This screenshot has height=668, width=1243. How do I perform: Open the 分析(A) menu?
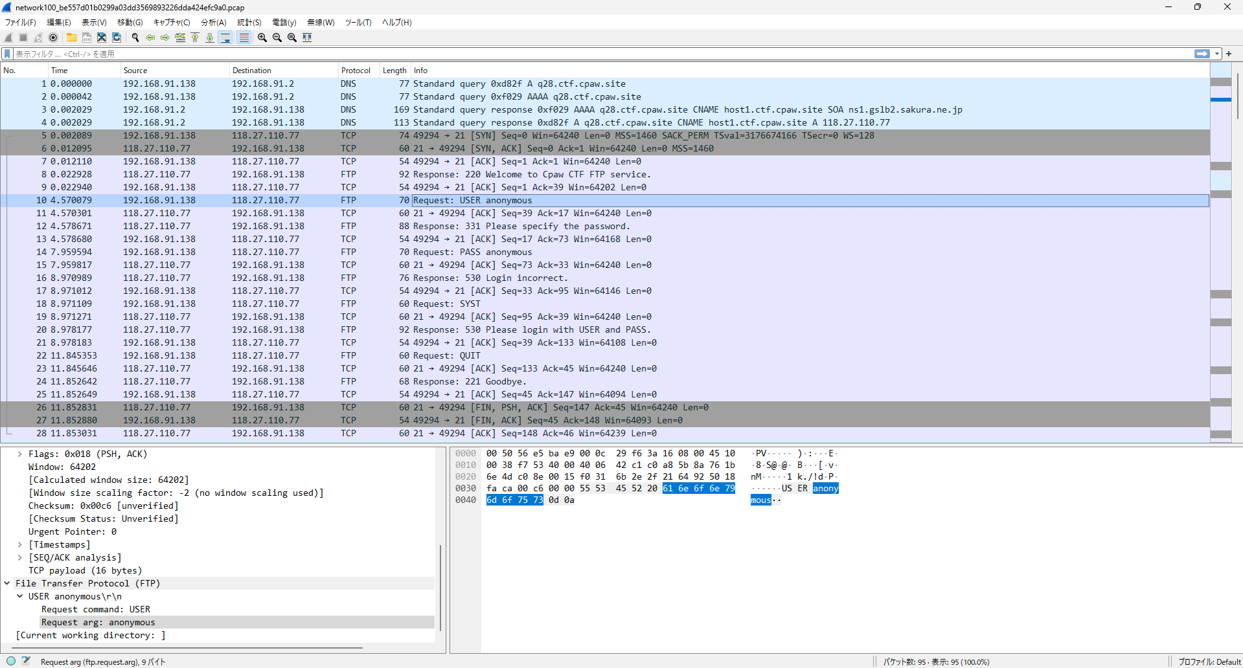[213, 22]
